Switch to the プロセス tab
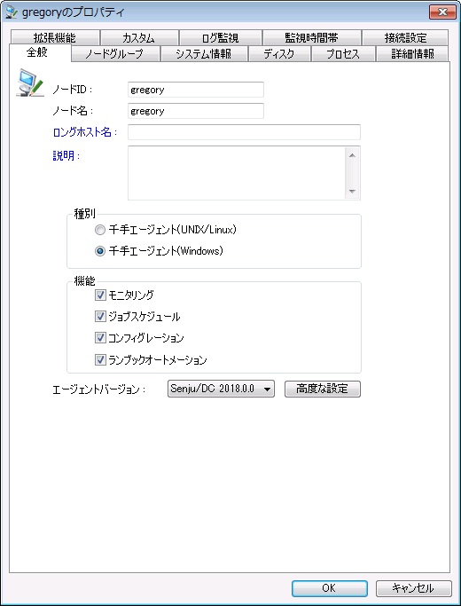461x606 pixels. [343, 54]
